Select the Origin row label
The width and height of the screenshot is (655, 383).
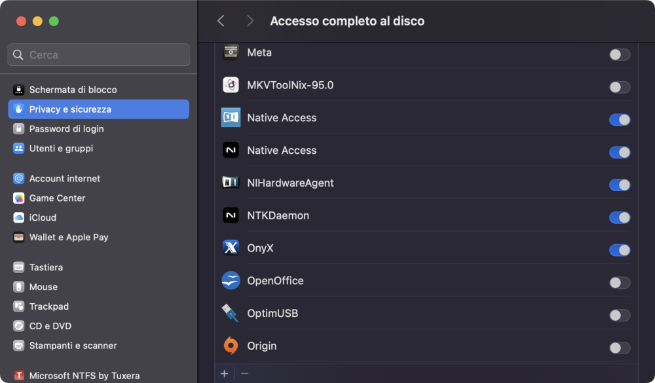pos(262,346)
